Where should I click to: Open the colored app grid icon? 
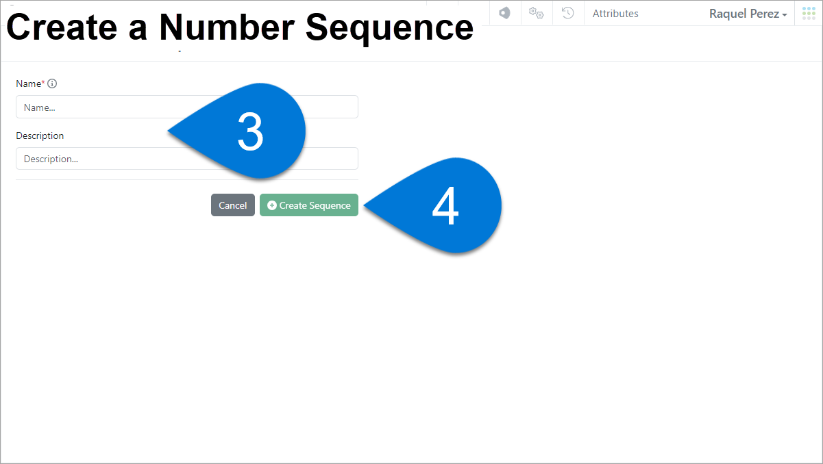point(809,13)
